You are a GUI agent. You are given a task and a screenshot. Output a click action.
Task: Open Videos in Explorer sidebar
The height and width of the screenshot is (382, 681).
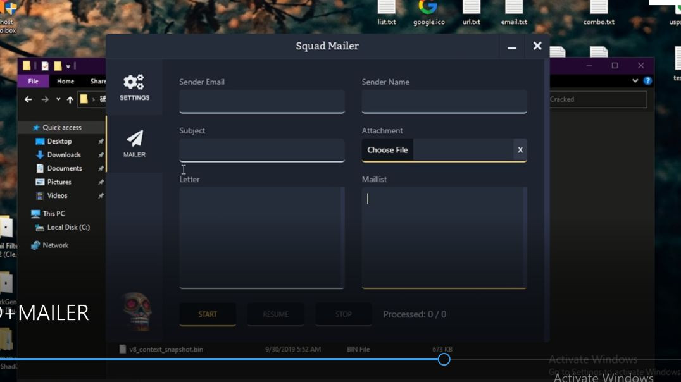click(57, 195)
